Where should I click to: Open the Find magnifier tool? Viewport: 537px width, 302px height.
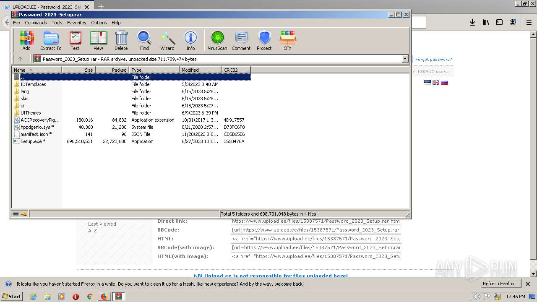tap(144, 41)
